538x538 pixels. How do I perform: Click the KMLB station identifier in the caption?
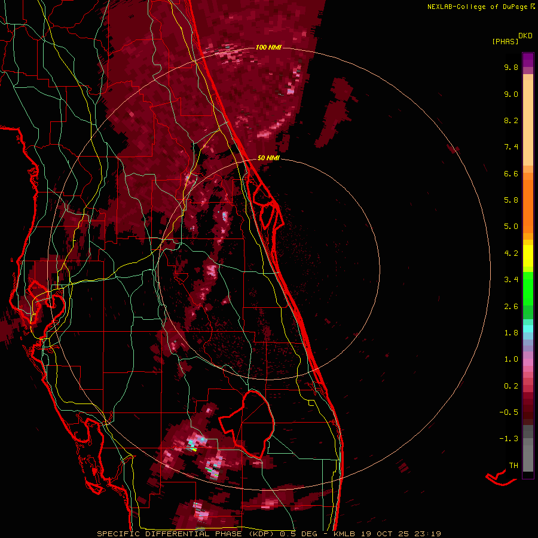[x=345, y=534]
